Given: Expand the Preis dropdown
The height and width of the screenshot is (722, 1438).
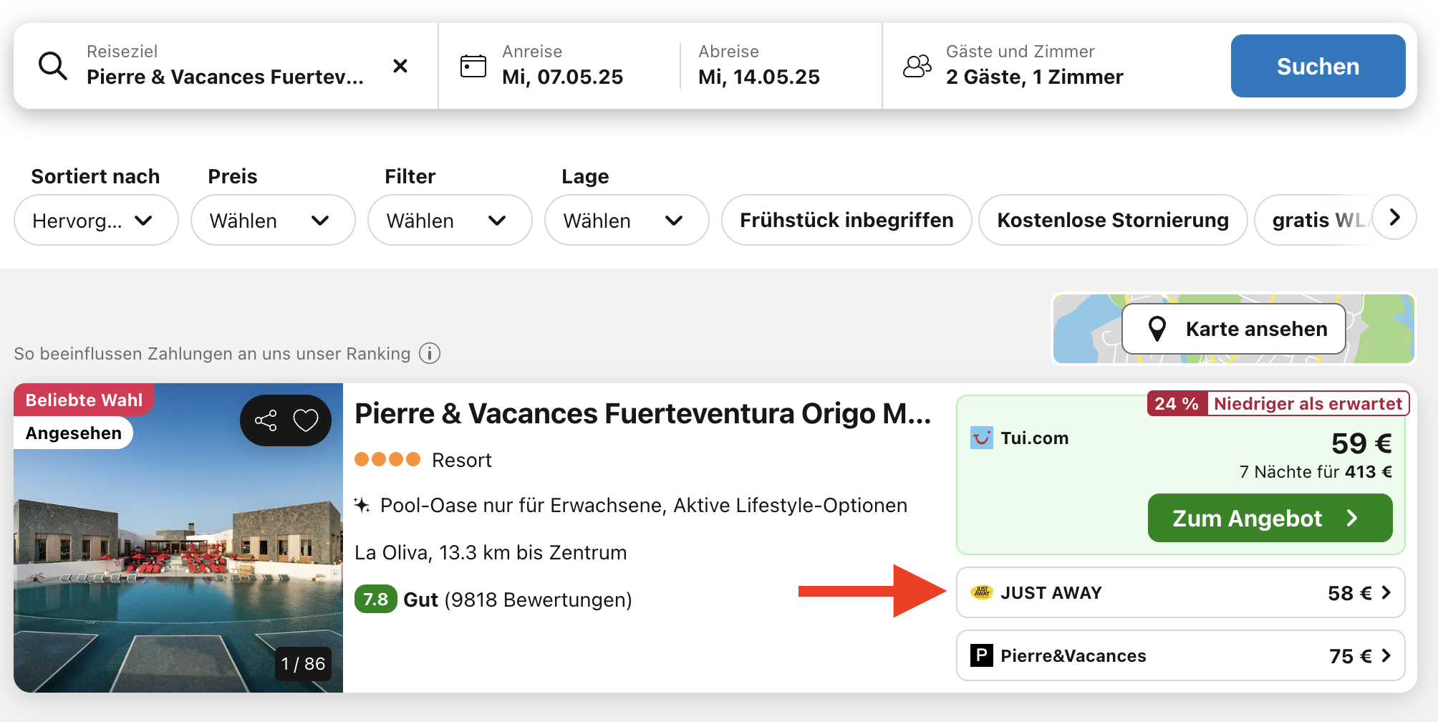Looking at the screenshot, I should click(x=273, y=220).
